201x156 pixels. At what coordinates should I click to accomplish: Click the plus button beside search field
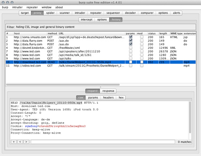tap(14, 142)
